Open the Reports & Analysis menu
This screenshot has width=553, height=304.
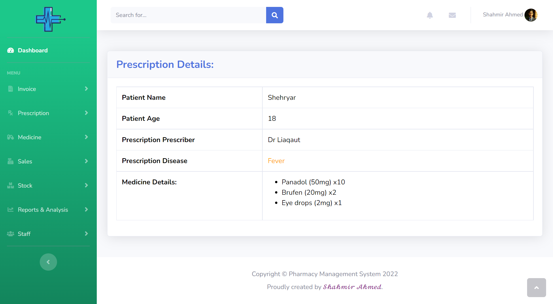click(43, 210)
